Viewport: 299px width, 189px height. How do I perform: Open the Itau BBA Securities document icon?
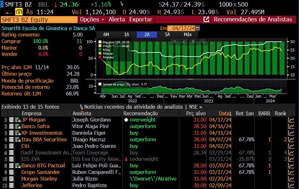pos(11,139)
